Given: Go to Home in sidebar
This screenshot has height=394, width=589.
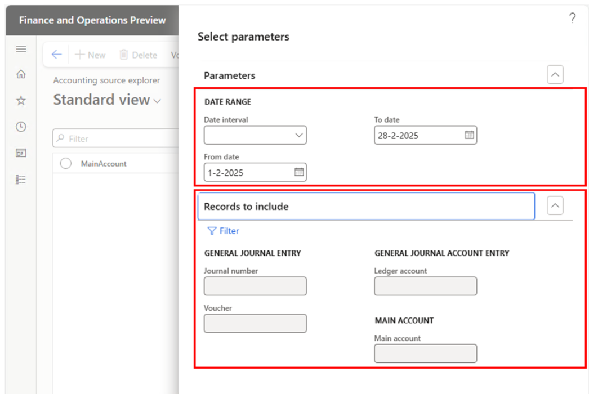Looking at the screenshot, I should [x=21, y=74].
